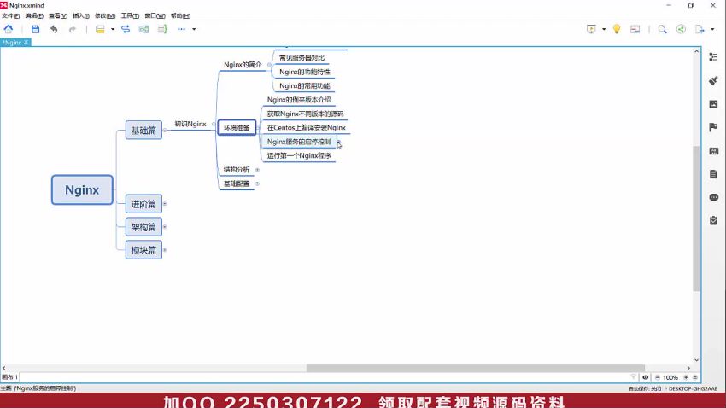Add a summary using the bracket icon
The image size is (726, 408).
coord(162,29)
